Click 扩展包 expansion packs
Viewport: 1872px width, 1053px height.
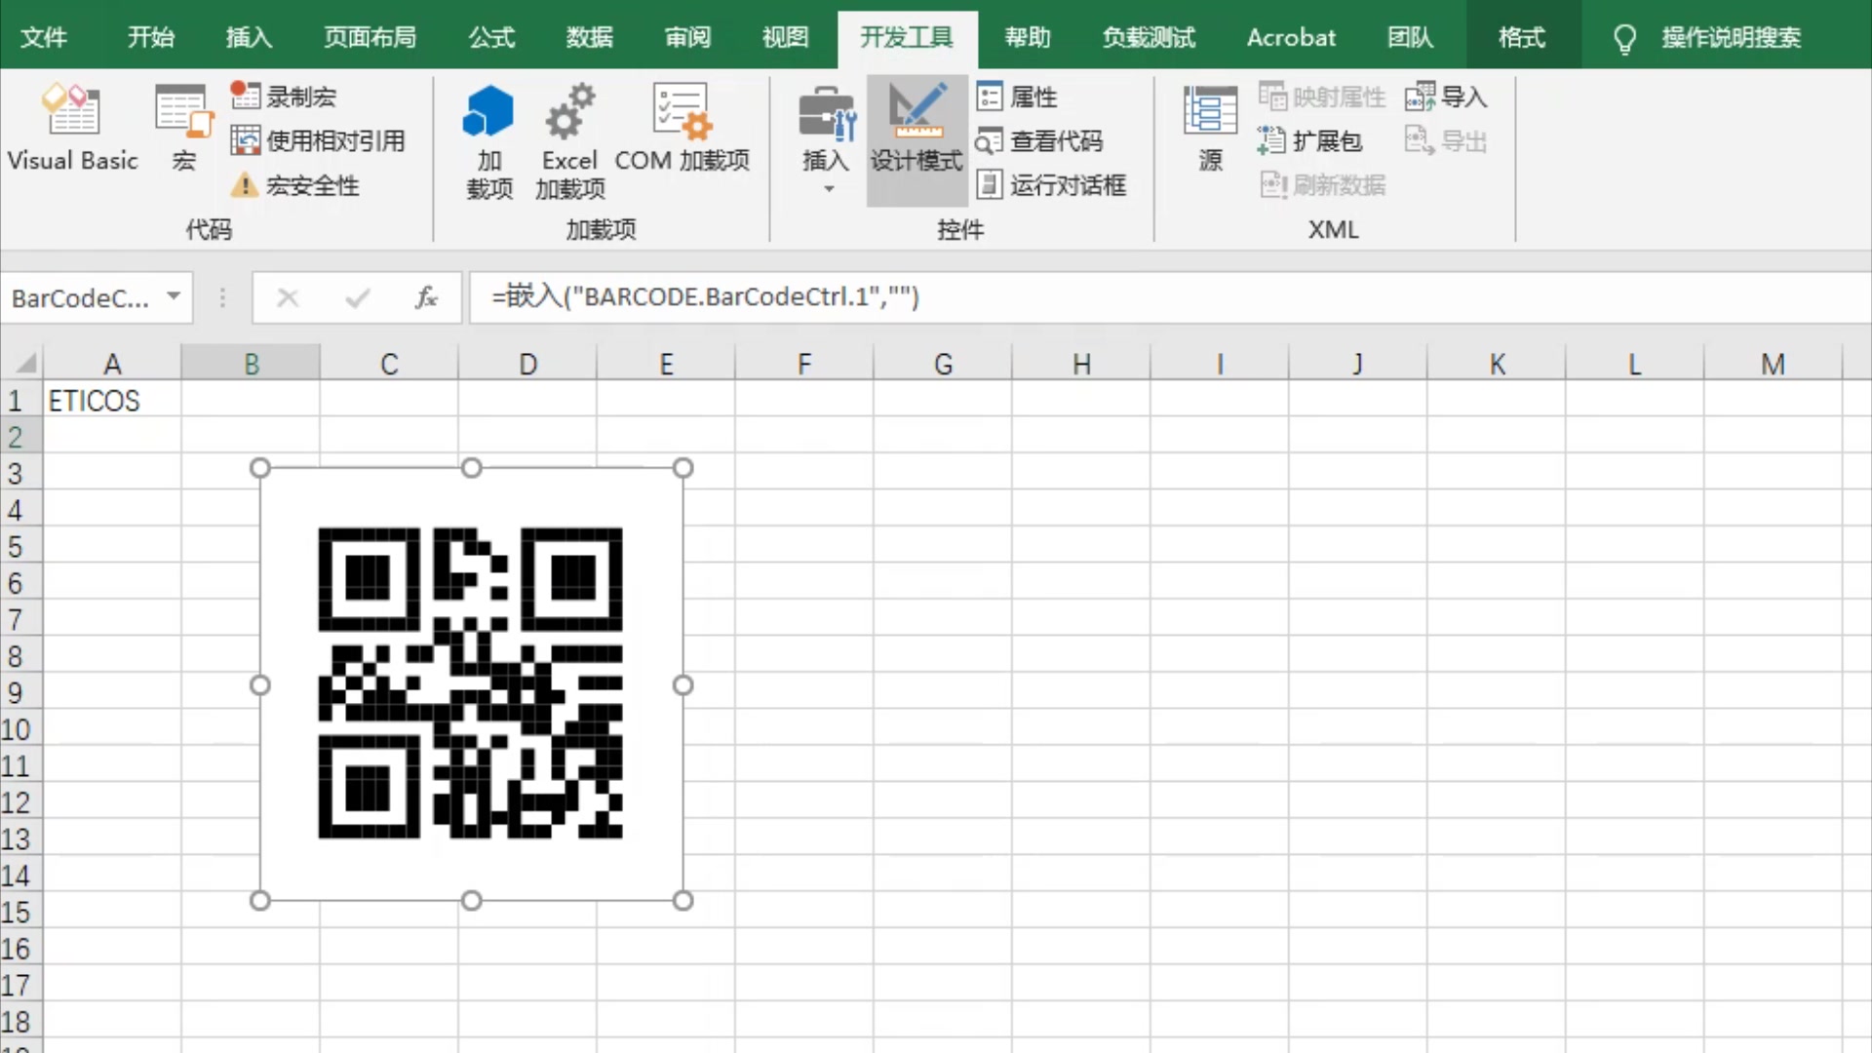(1309, 141)
